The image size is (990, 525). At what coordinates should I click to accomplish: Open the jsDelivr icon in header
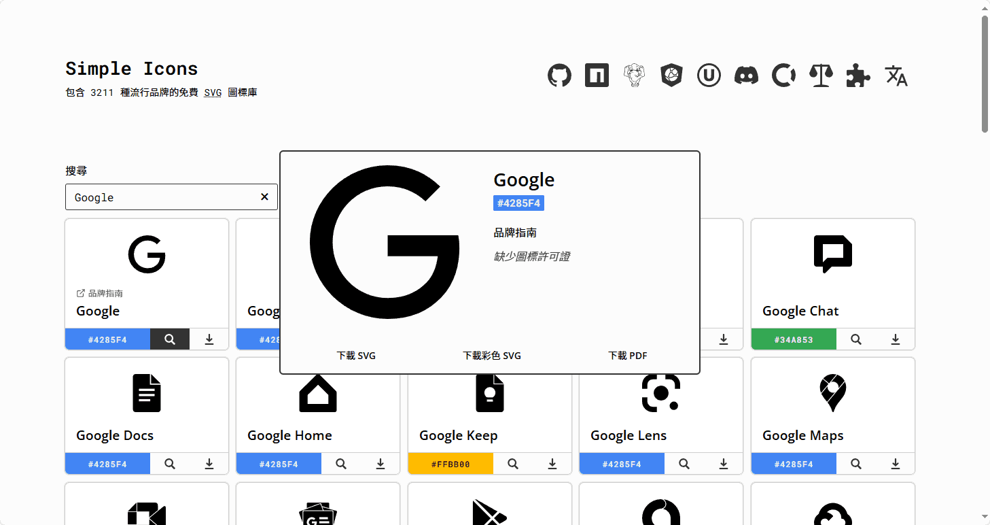pyautogui.click(x=671, y=75)
